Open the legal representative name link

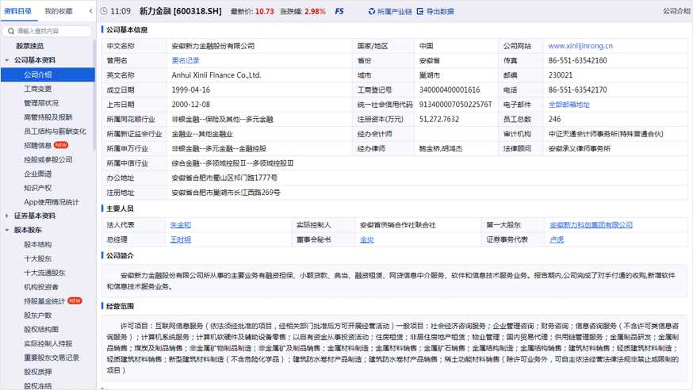click(x=180, y=225)
